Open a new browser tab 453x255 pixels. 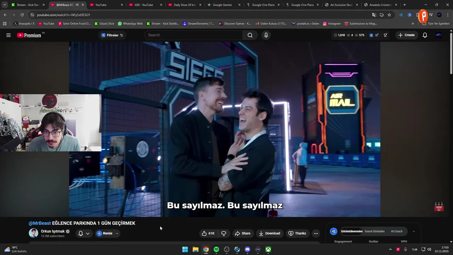pyautogui.click(x=405, y=5)
